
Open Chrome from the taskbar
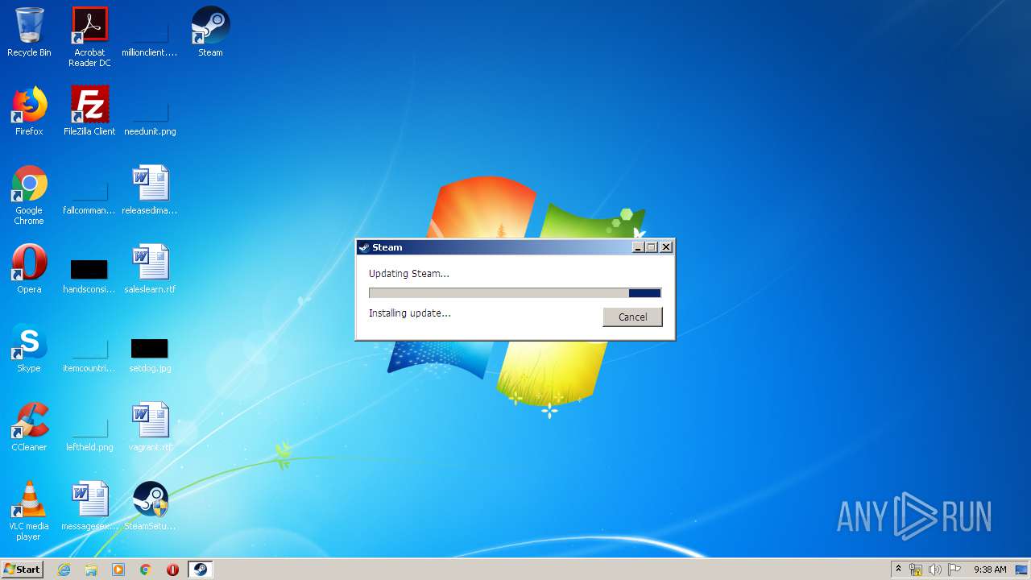point(146,570)
